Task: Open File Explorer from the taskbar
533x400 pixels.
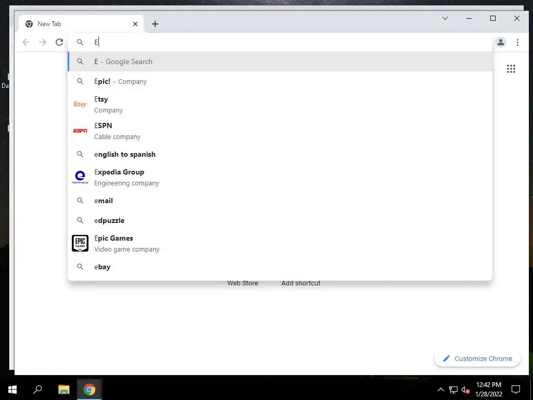Action: pos(64,389)
